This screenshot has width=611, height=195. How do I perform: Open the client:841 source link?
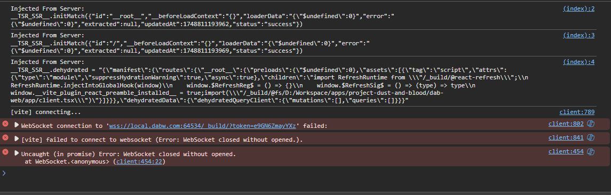[566, 137]
